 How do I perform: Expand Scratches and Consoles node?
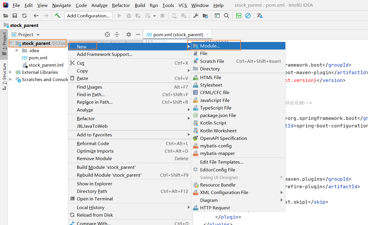11,79
